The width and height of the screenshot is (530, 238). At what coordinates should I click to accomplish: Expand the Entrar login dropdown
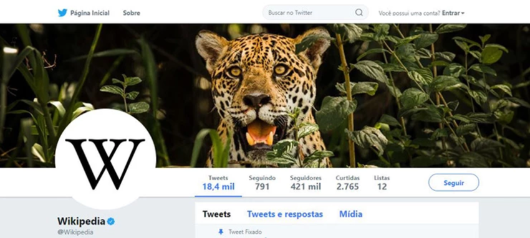tap(453, 13)
